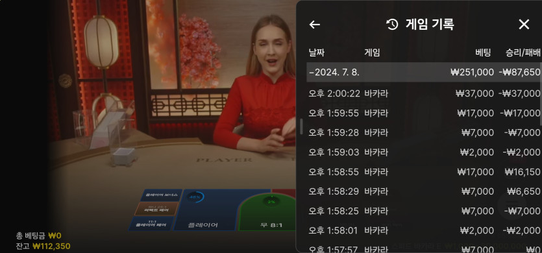Click the 총 베팅금 ₩0 total bet display
Screen dimensions: 542x253
click(x=38, y=235)
